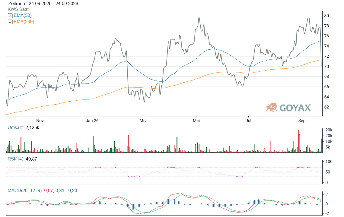
Task: Click the MACD(26, 12, 9) indicator label
Action: tap(25, 191)
